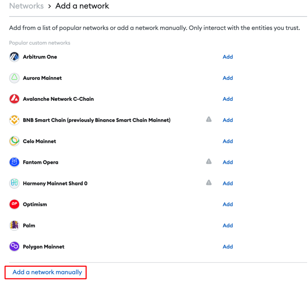The height and width of the screenshot is (281, 308).
Task: Click the BNB Smart Chain logo
Action: 14,120
